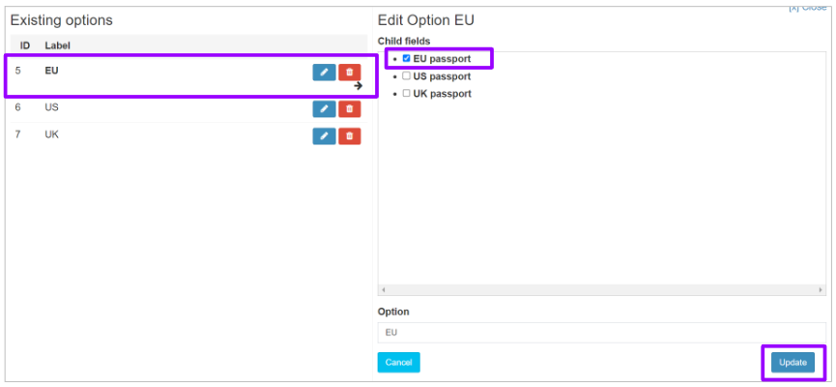836x387 pixels.
Task: Edit the US option with pencil icon
Action: [324, 109]
